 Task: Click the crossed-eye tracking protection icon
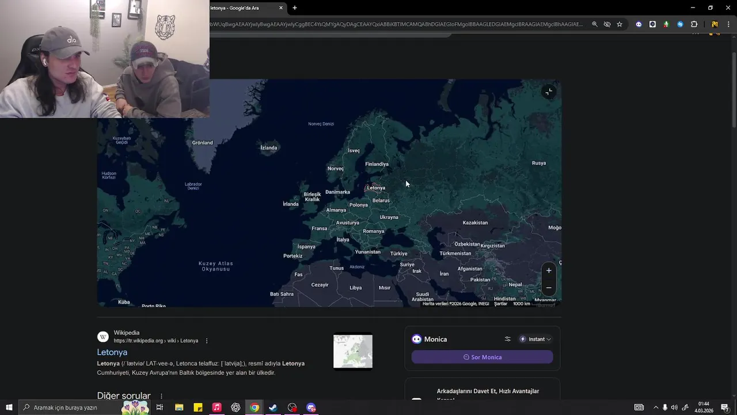pos(607,24)
